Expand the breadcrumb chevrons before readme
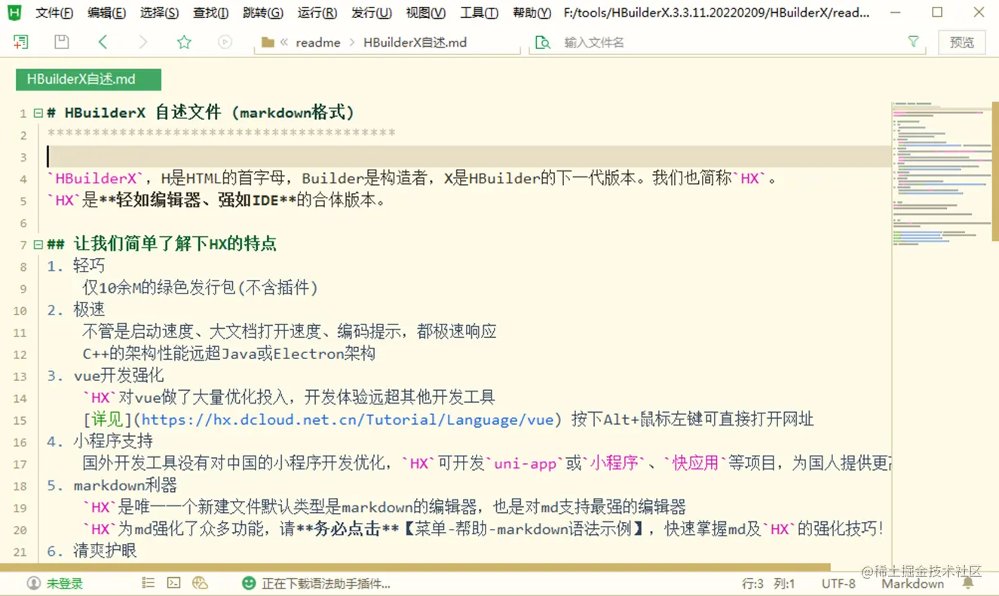Screen dimensions: 999x596 (283, 43)
